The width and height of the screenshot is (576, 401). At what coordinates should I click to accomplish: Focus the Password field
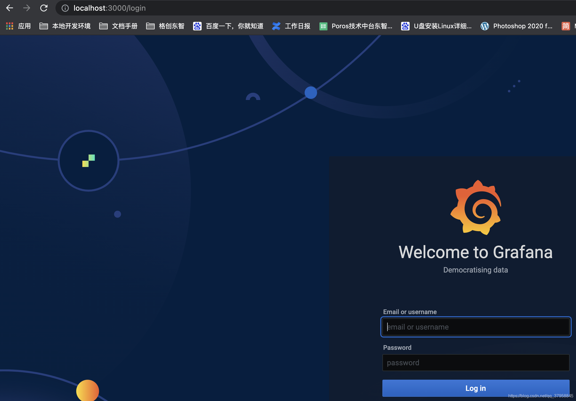coord(476,363)
